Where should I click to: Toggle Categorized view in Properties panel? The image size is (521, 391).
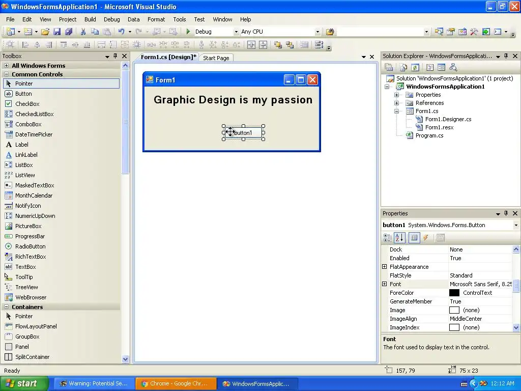(388, 237)
